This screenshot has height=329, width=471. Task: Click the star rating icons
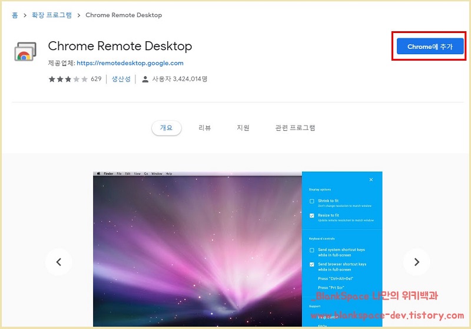68,79
